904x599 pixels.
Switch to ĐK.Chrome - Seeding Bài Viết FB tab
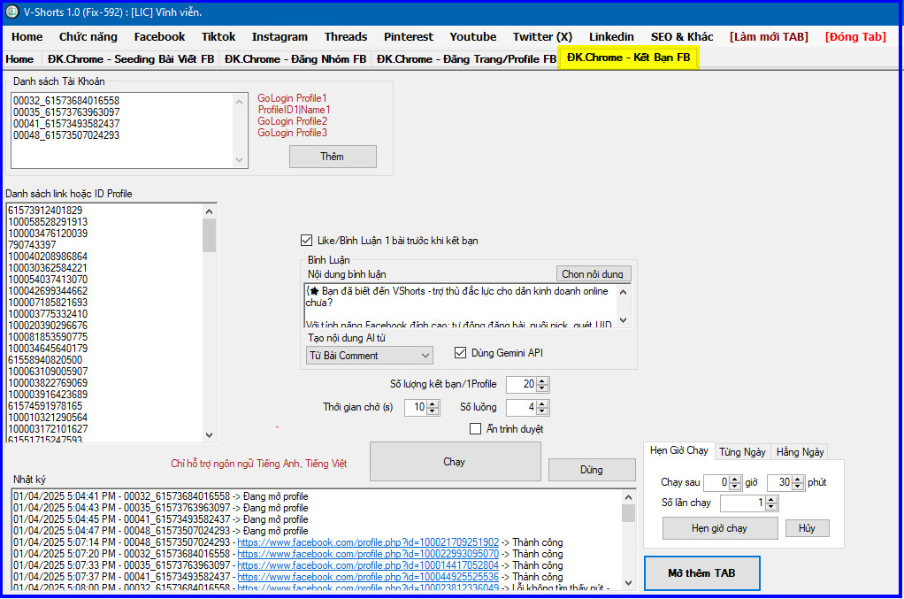(x=131, y=59)
